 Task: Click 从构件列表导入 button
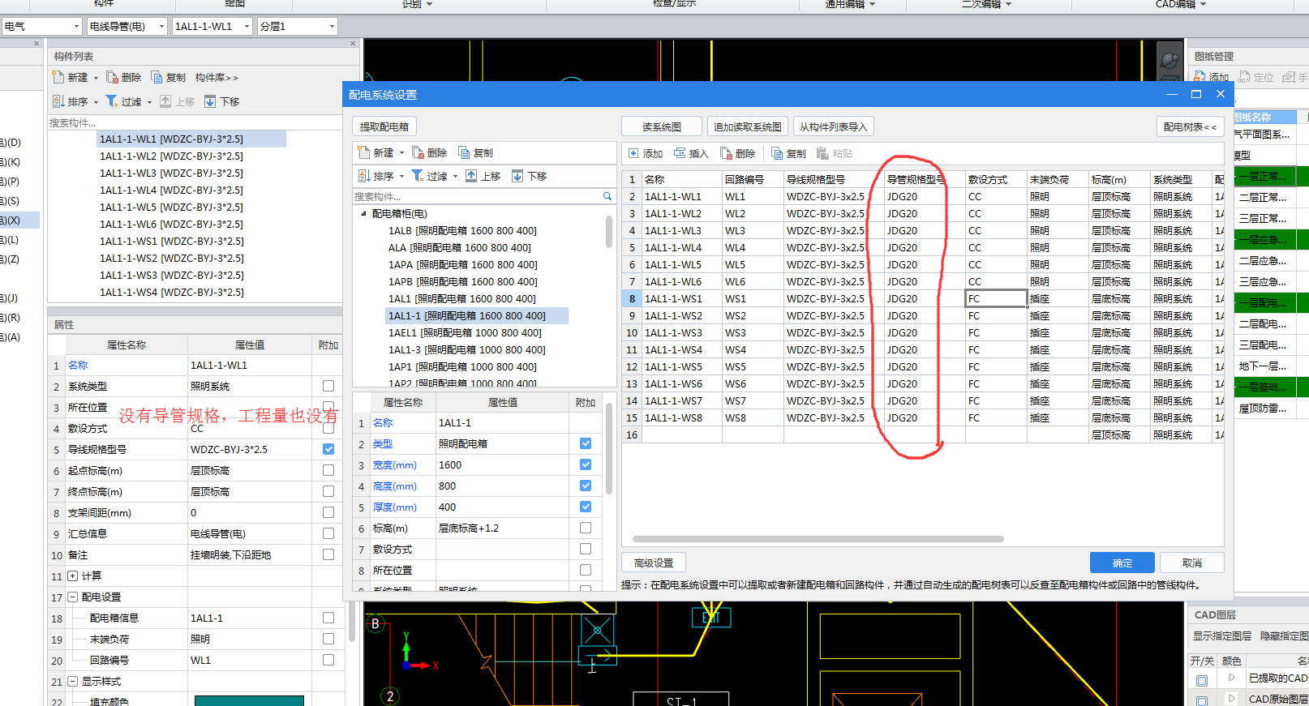click(834, 126)
